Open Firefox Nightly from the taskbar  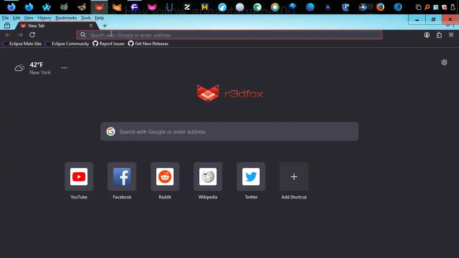(x=11, y=7)
